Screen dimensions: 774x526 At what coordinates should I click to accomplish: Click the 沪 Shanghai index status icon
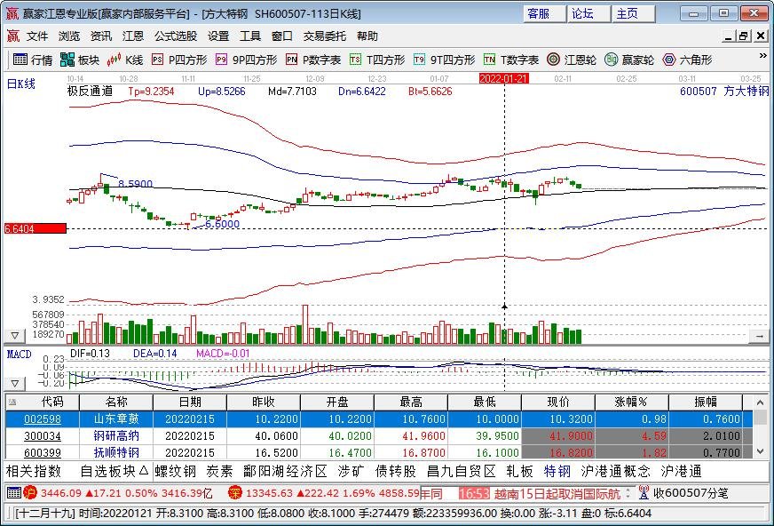click(30, 492)
